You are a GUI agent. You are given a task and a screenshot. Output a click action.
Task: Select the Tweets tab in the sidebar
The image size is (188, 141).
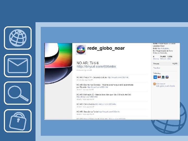(x=165, y=64)
